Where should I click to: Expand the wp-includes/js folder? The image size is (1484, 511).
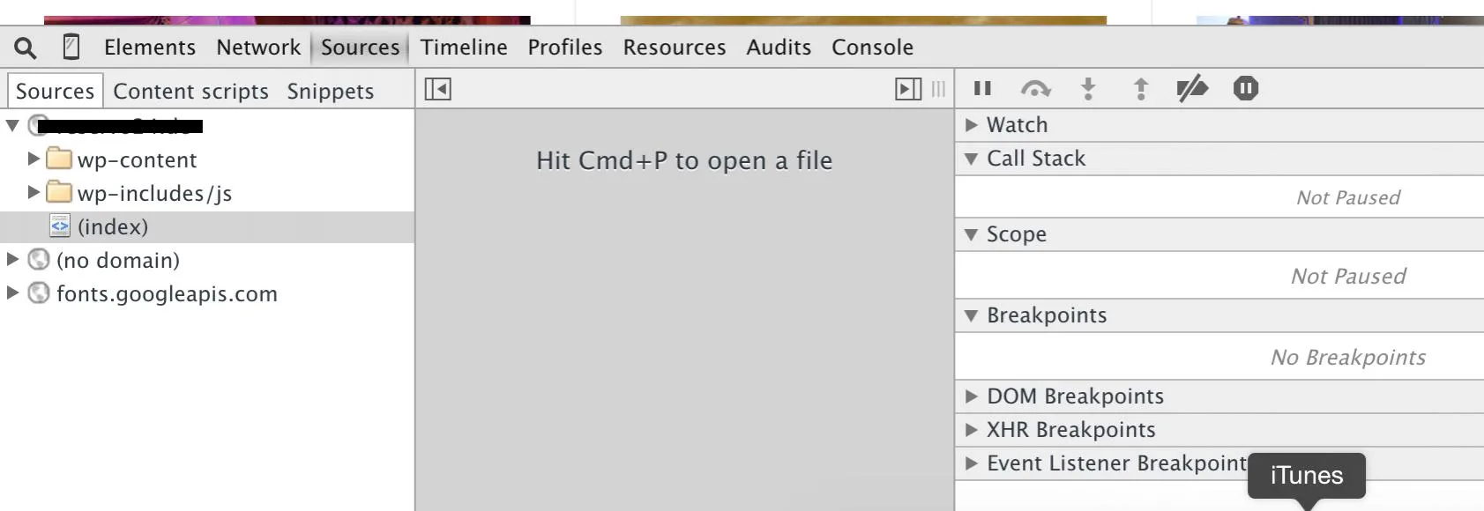[34, 192]
